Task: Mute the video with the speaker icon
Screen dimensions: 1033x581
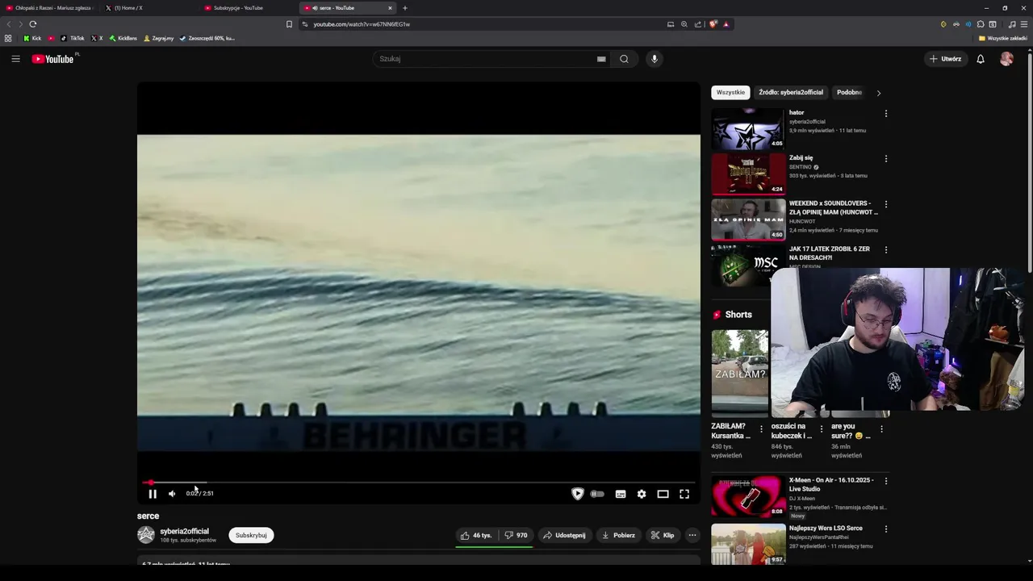Action: tap(172, 494)
